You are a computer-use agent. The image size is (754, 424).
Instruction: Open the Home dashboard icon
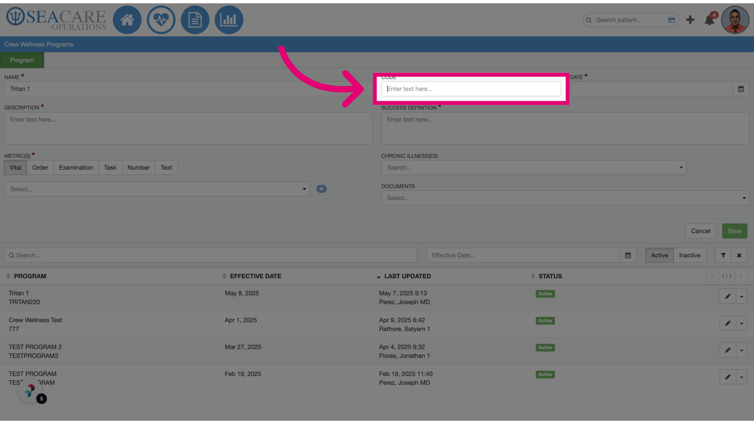127,20
